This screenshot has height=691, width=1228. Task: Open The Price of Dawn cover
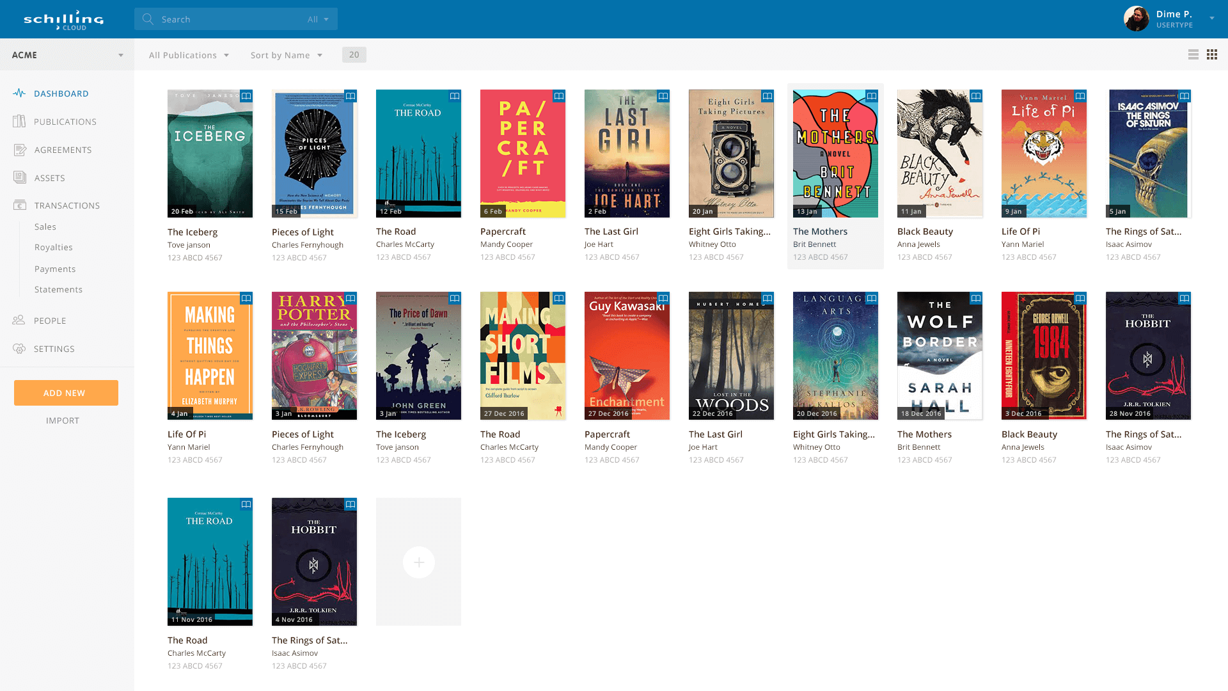[x=418, y=356]
